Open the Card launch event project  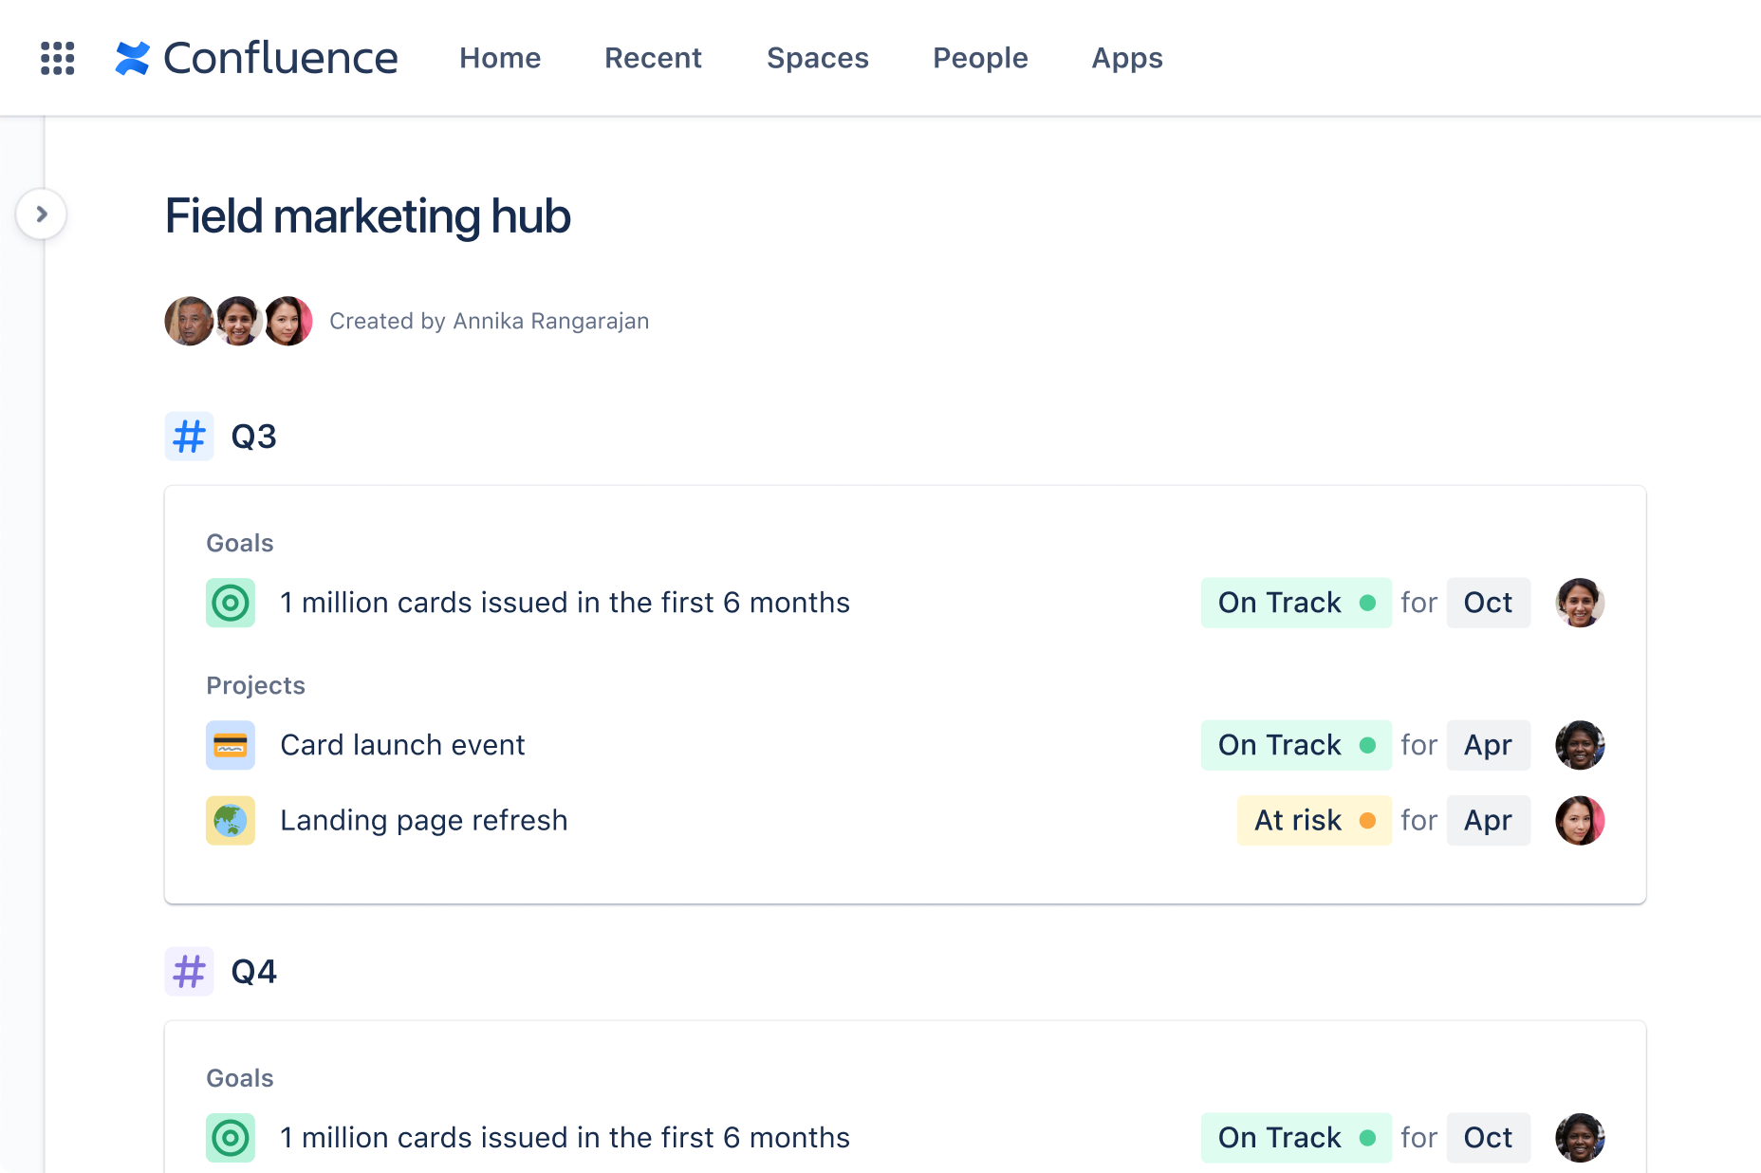402,745
